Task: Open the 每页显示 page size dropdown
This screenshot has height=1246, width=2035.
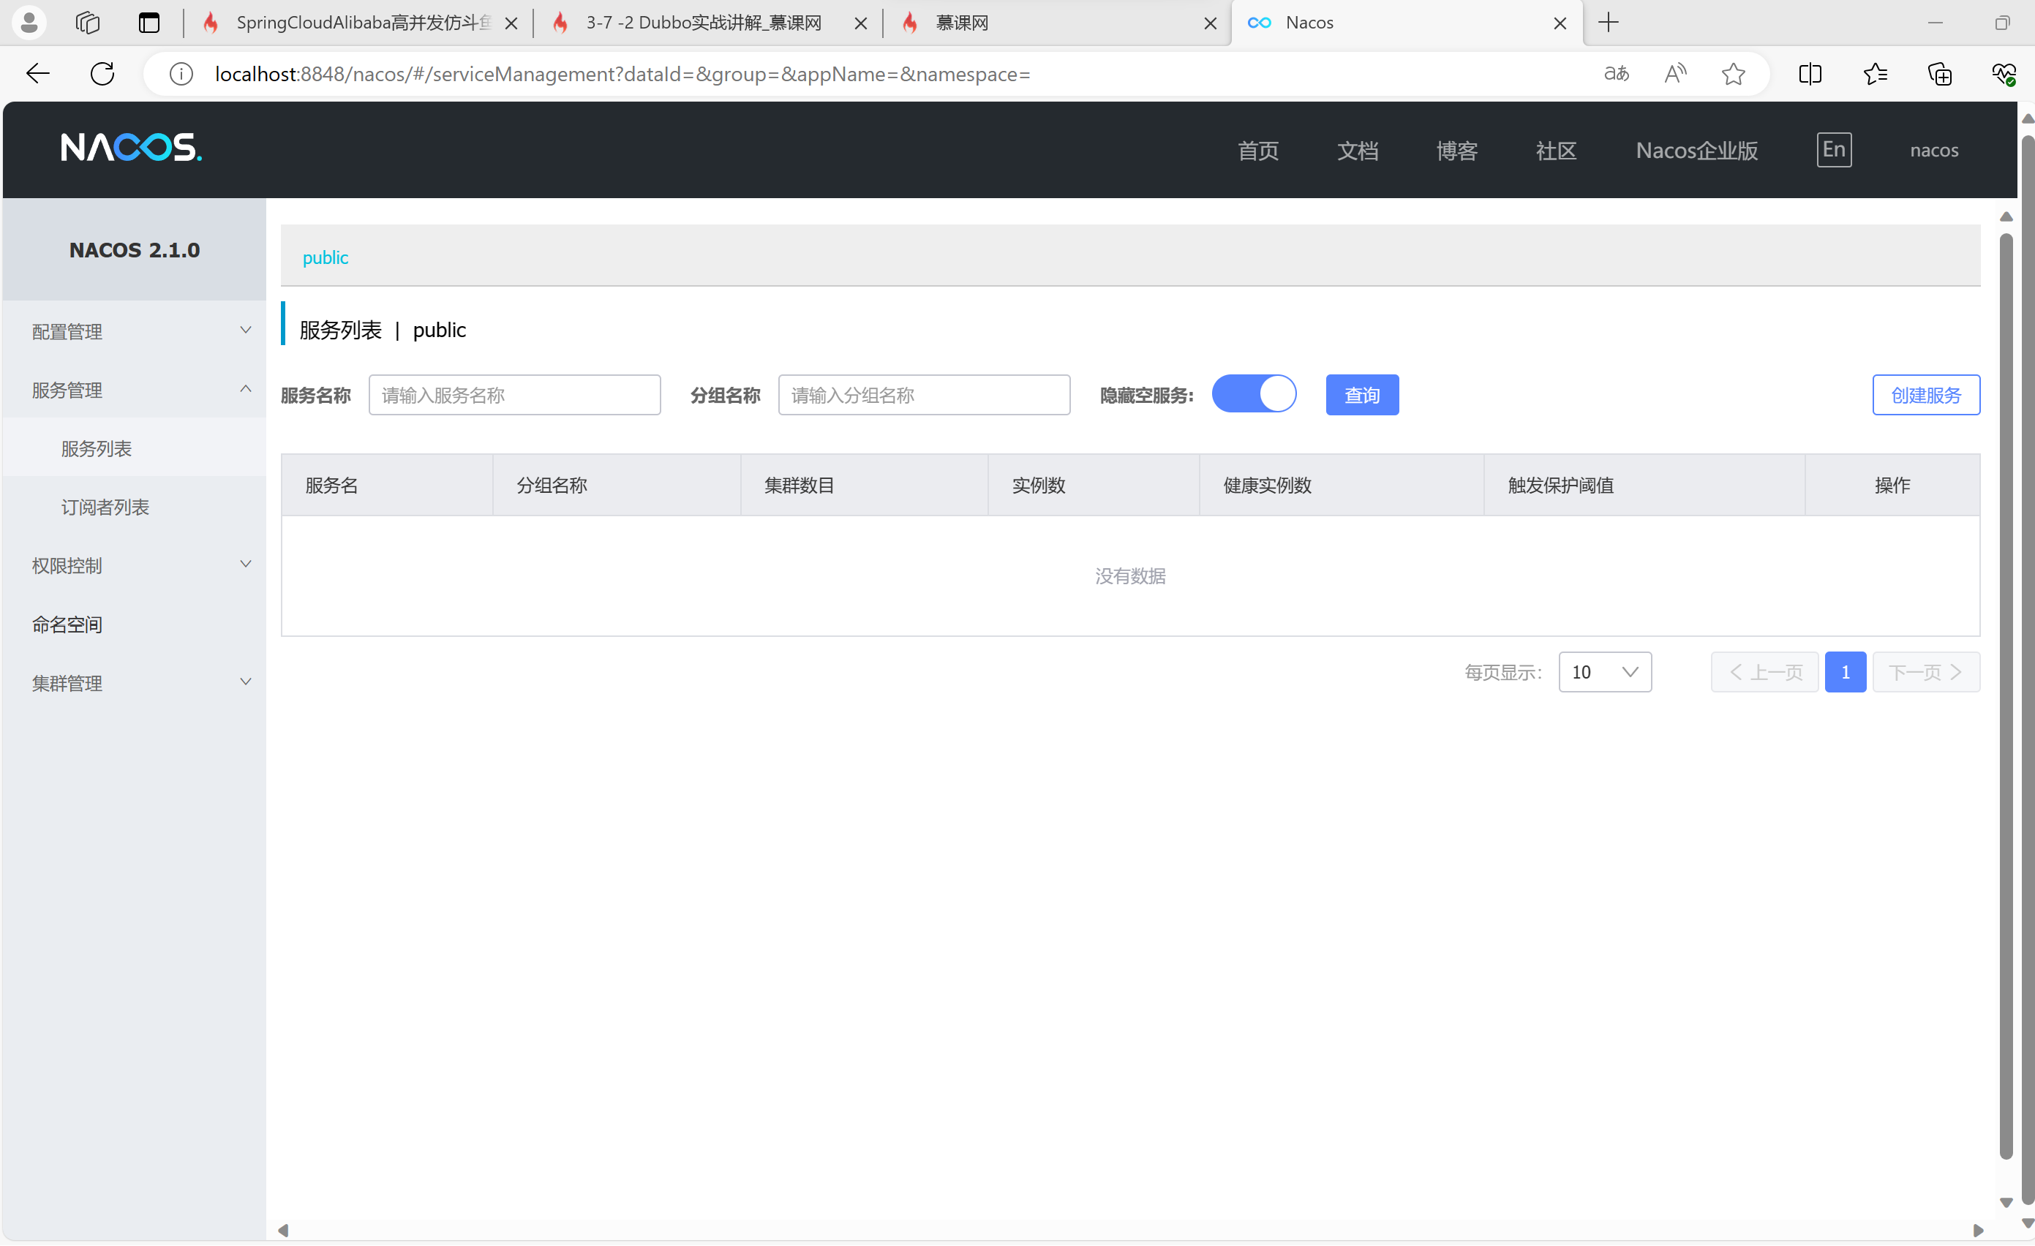Action: coord(1604,672)
